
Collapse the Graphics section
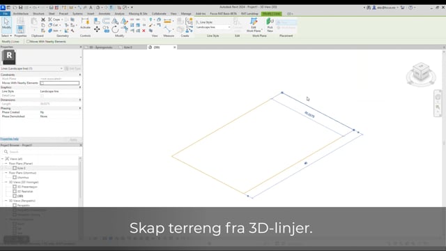tap(80, 87)
